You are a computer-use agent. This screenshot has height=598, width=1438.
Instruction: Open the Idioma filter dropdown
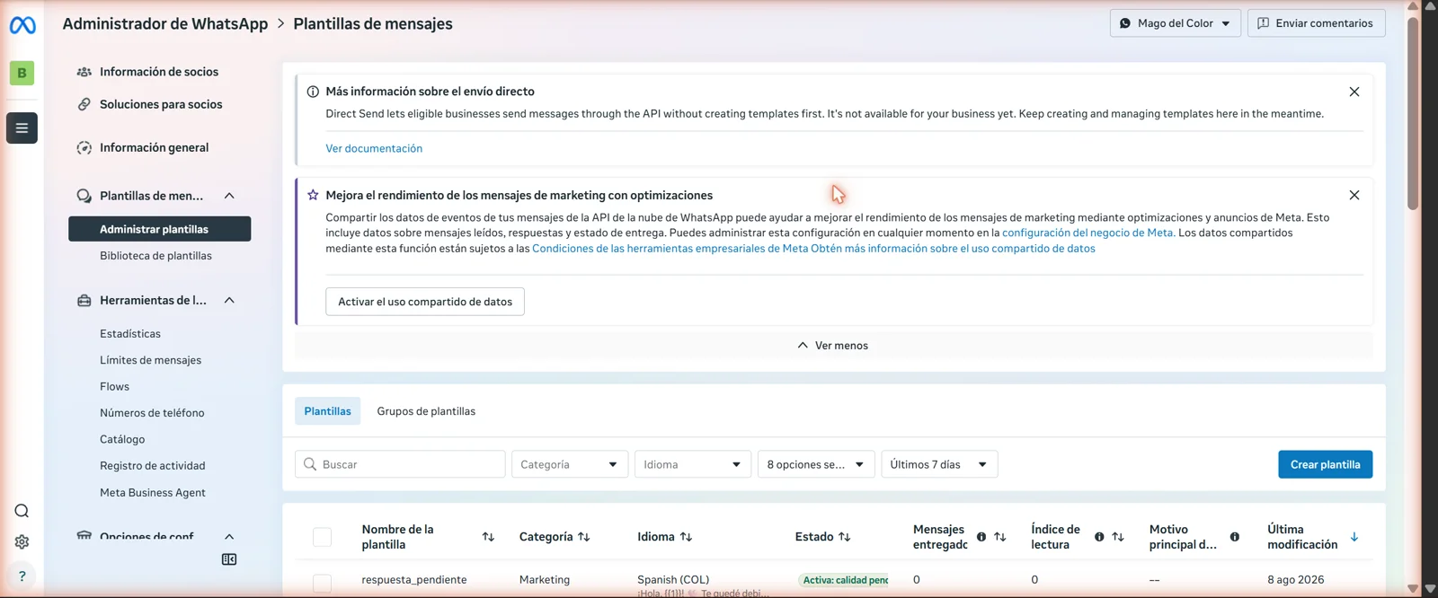tap(693, 464)
